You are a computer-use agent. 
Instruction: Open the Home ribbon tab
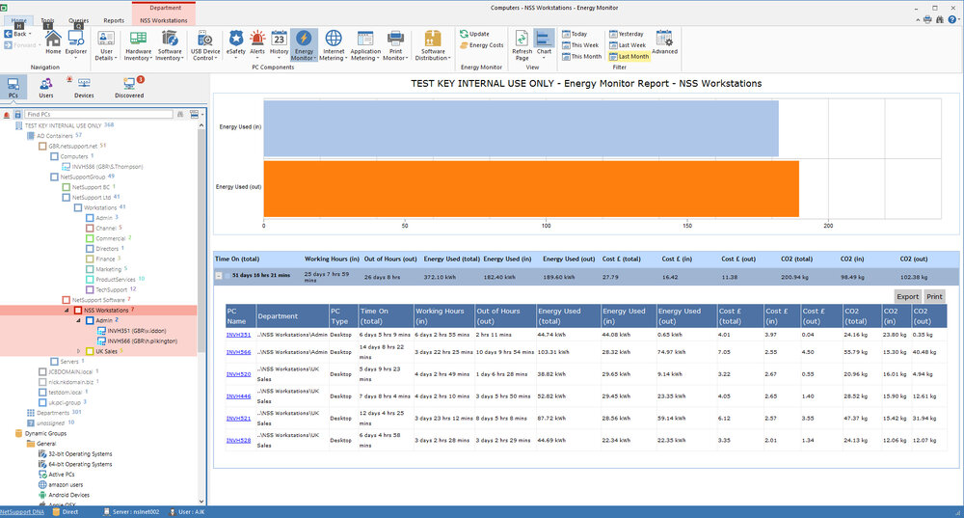tap(19, 20)
